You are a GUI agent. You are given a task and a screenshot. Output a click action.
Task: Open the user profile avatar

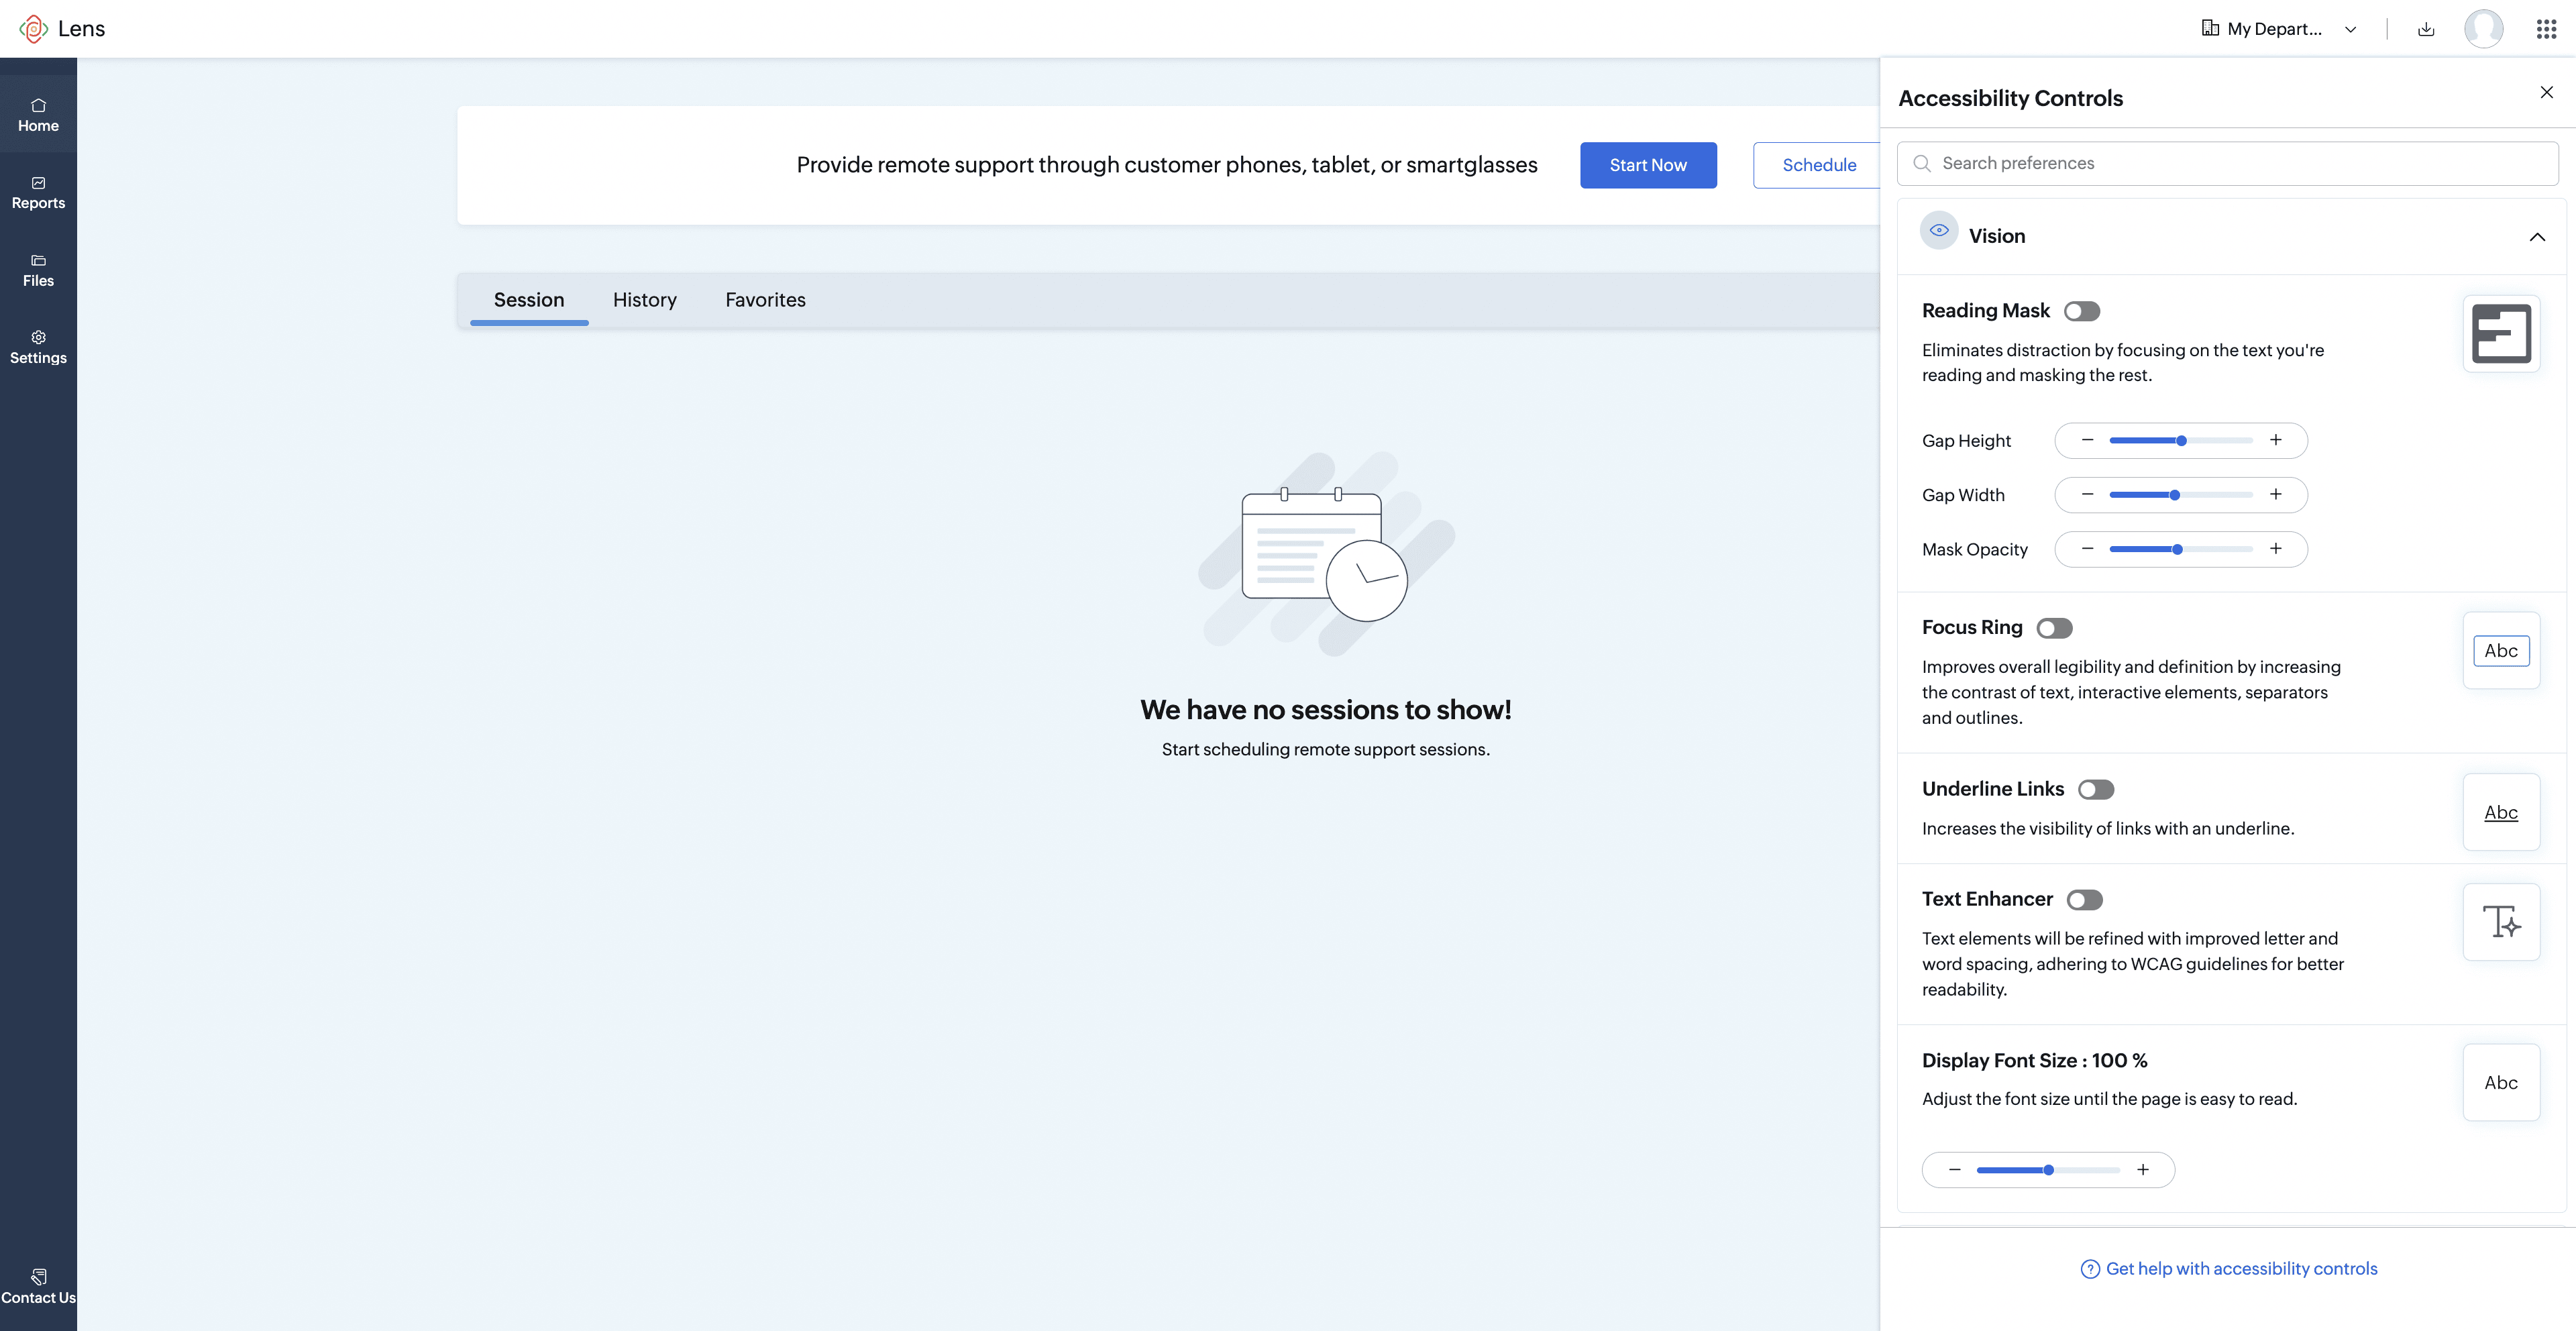2484,28
